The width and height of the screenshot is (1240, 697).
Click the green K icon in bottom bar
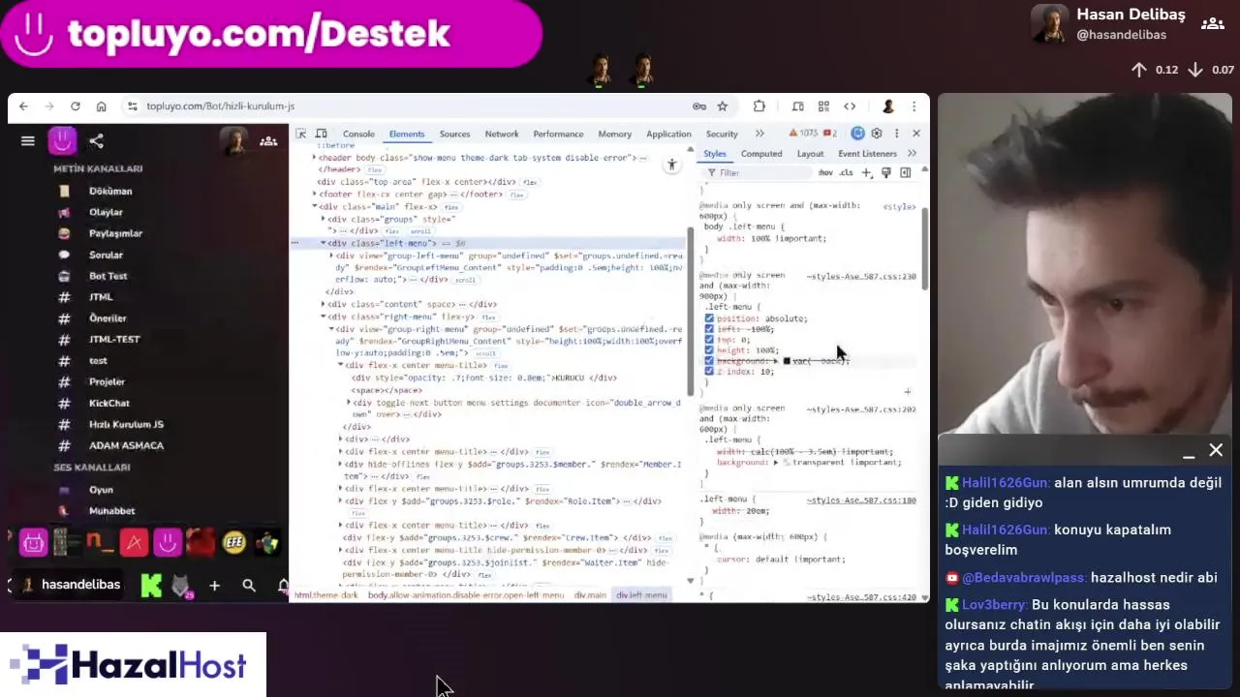point(151,585)
